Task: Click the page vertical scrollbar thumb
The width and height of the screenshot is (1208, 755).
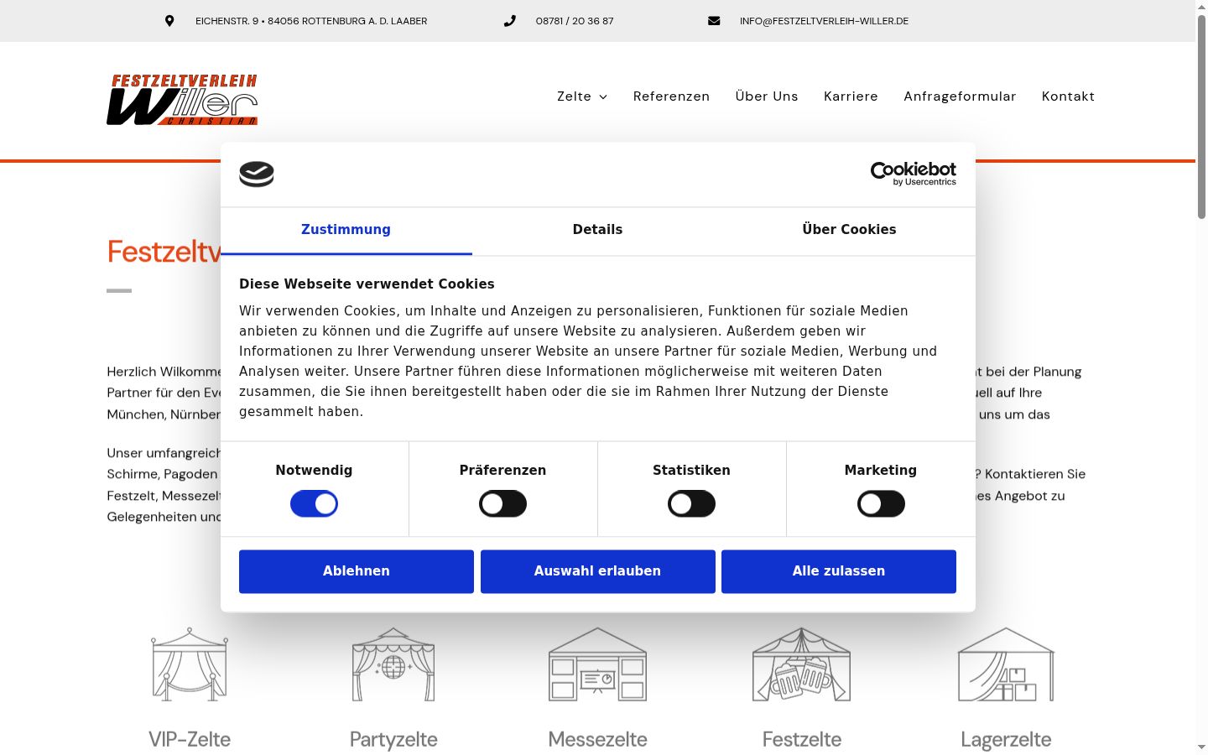Action: click(1201, 117)
